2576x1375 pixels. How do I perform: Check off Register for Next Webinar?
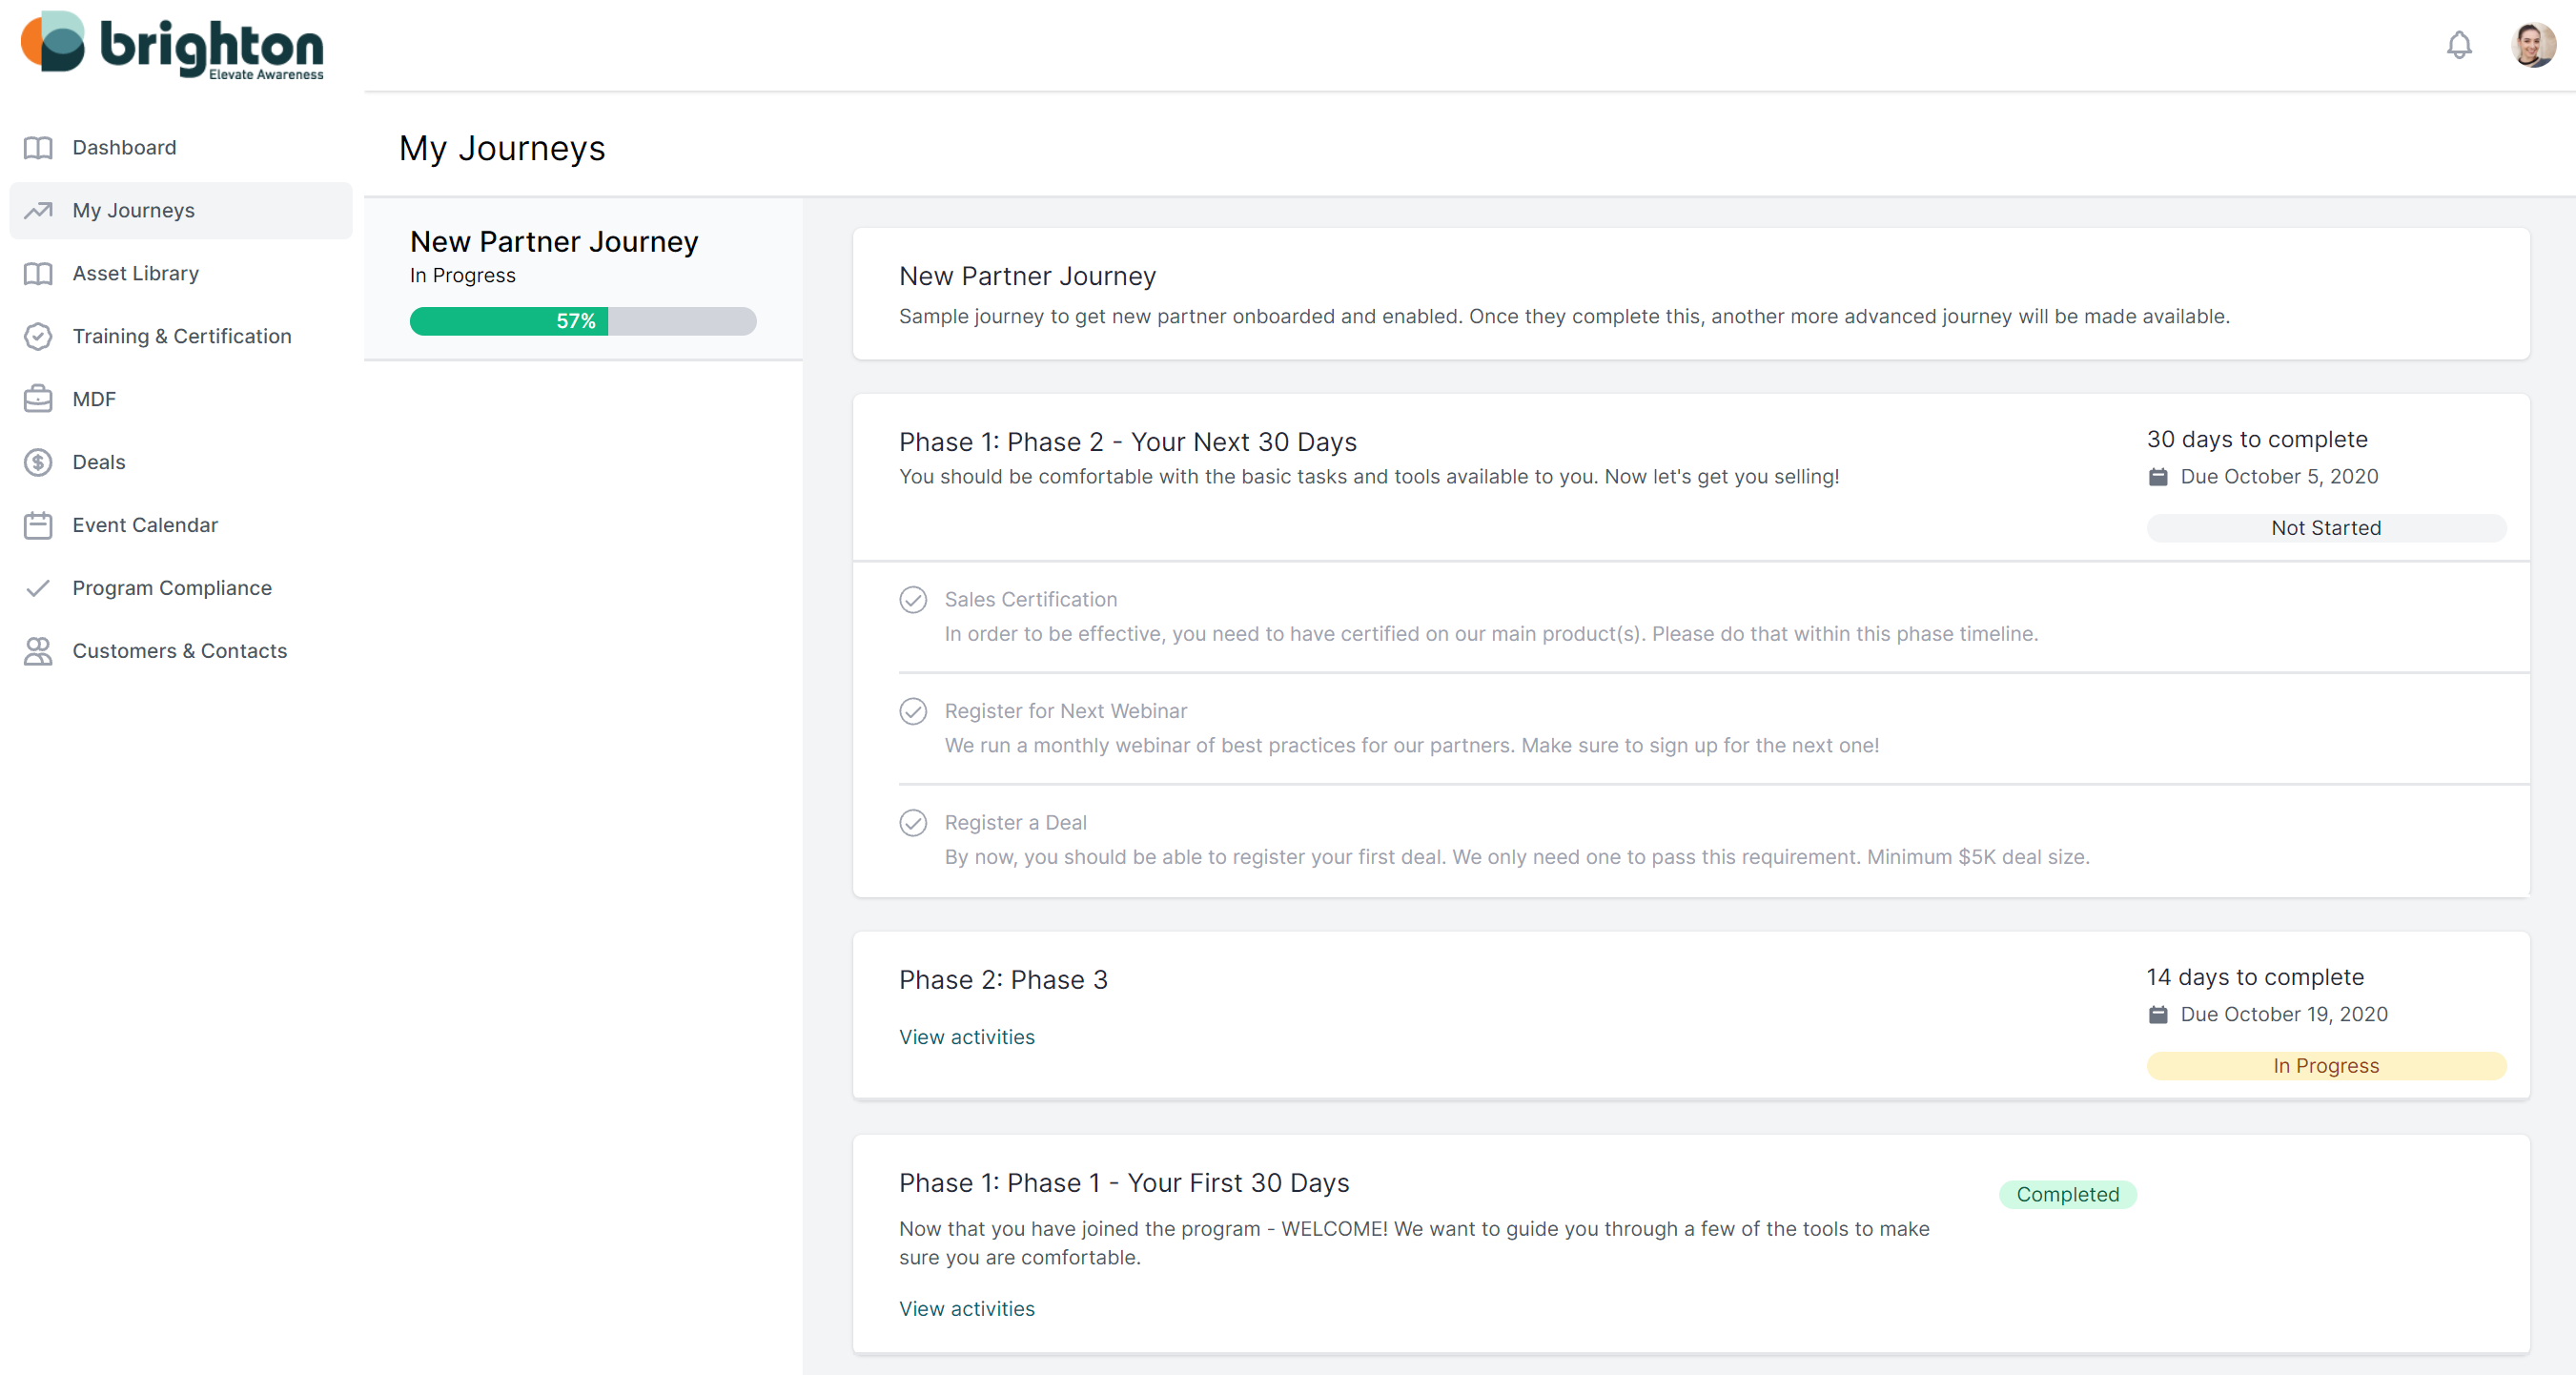tap(913, 711)
